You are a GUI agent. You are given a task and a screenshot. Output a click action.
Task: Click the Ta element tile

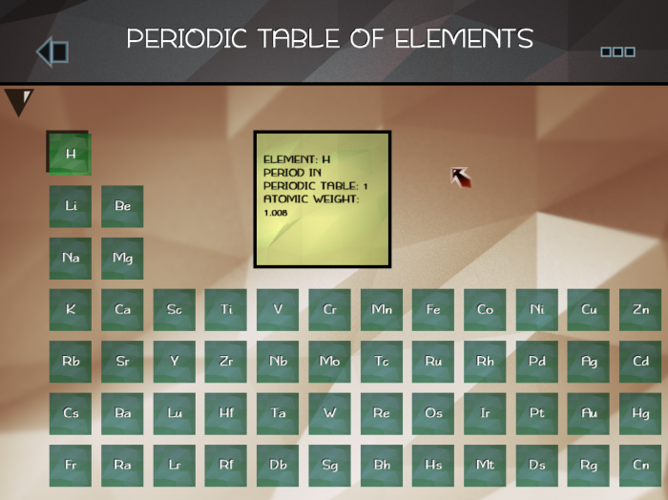tap(278, 413)
